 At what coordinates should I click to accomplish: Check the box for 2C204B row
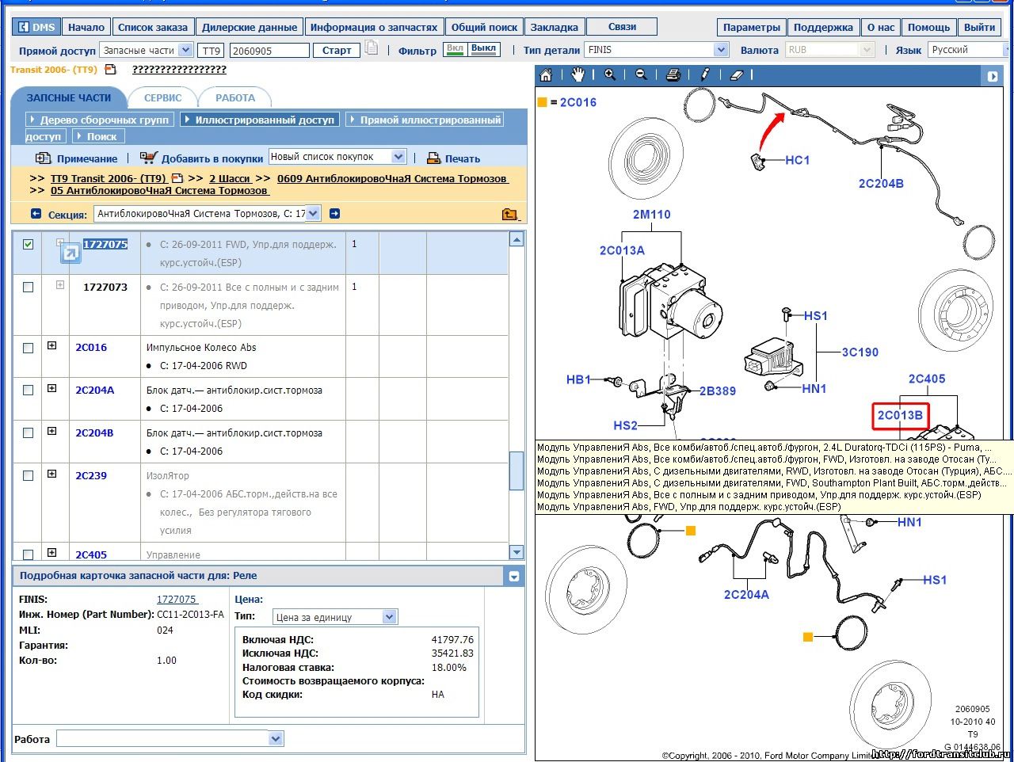(x=28, y=433)
